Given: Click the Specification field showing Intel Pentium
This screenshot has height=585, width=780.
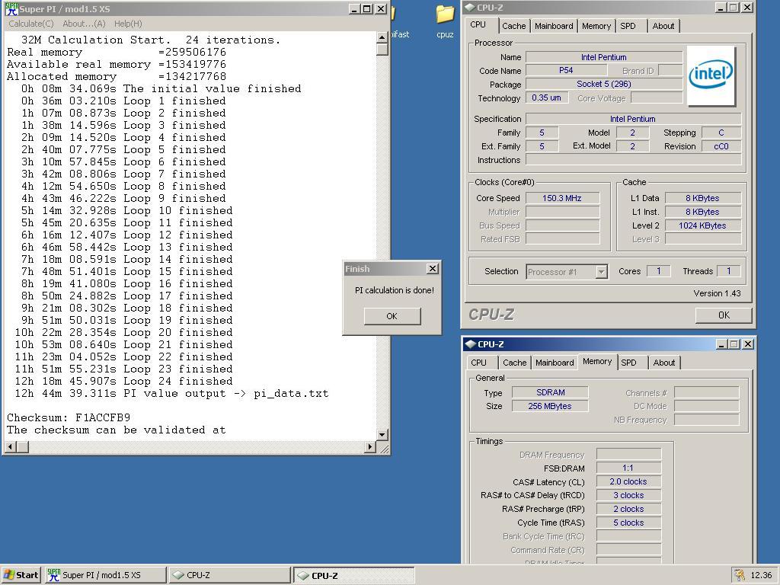Looking at the screenshot, I should (x=633, y=119).
